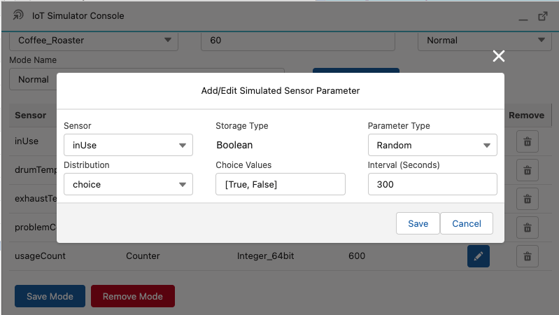The image size is (559, 315).
Task: Delete the problemCode sensor row
Action: tap(528, 227)
